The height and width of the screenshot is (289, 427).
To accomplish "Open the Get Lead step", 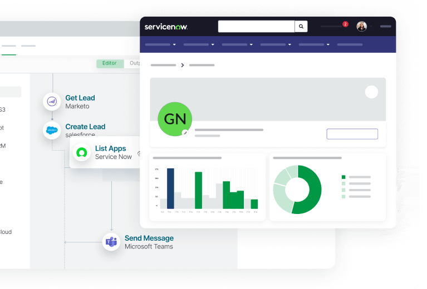I will [x=80, y=98].
